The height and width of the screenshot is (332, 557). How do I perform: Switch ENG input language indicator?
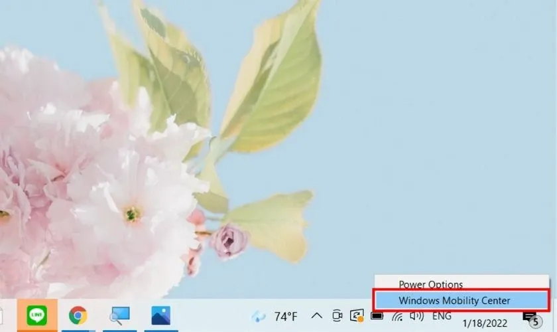click(x=442, y=315)
